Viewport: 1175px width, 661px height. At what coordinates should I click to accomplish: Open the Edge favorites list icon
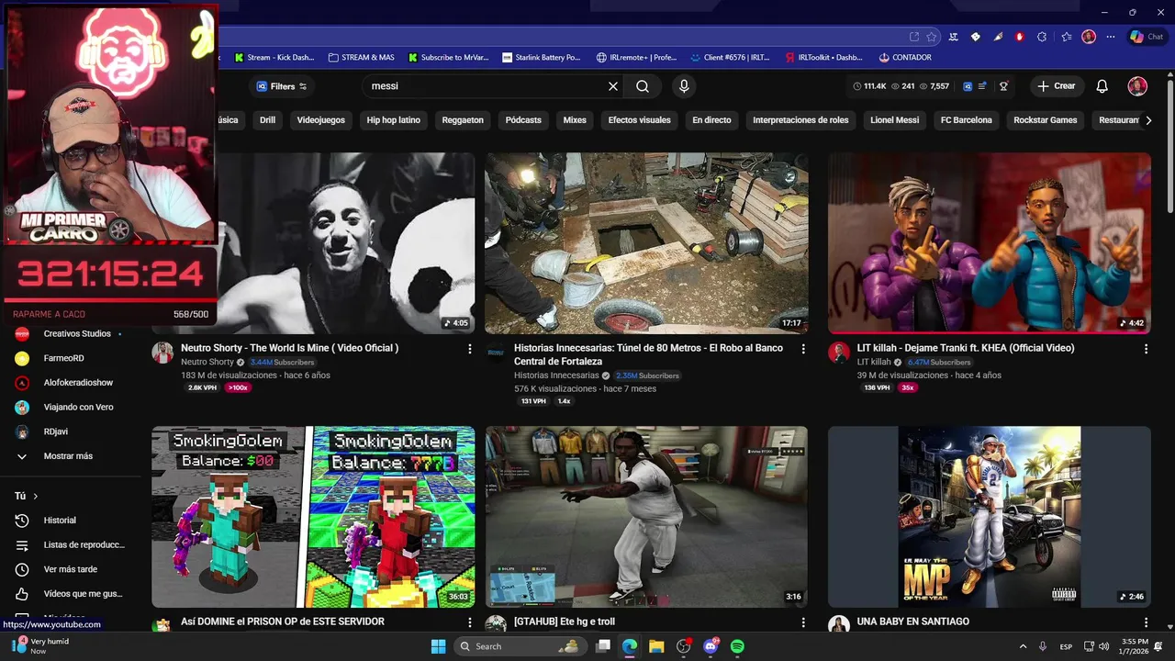point(1066,37)
